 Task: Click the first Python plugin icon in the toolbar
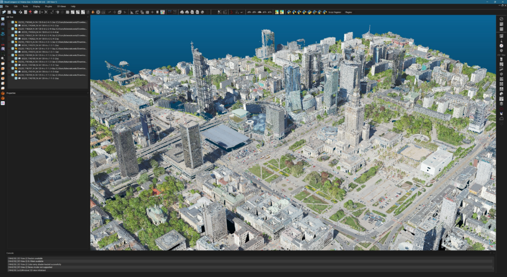289,12
